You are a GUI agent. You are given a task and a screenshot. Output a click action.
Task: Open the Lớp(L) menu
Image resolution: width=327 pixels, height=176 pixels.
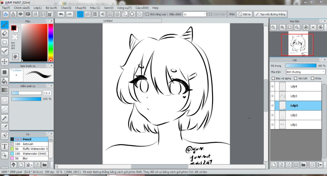click(x=38, y=8)
